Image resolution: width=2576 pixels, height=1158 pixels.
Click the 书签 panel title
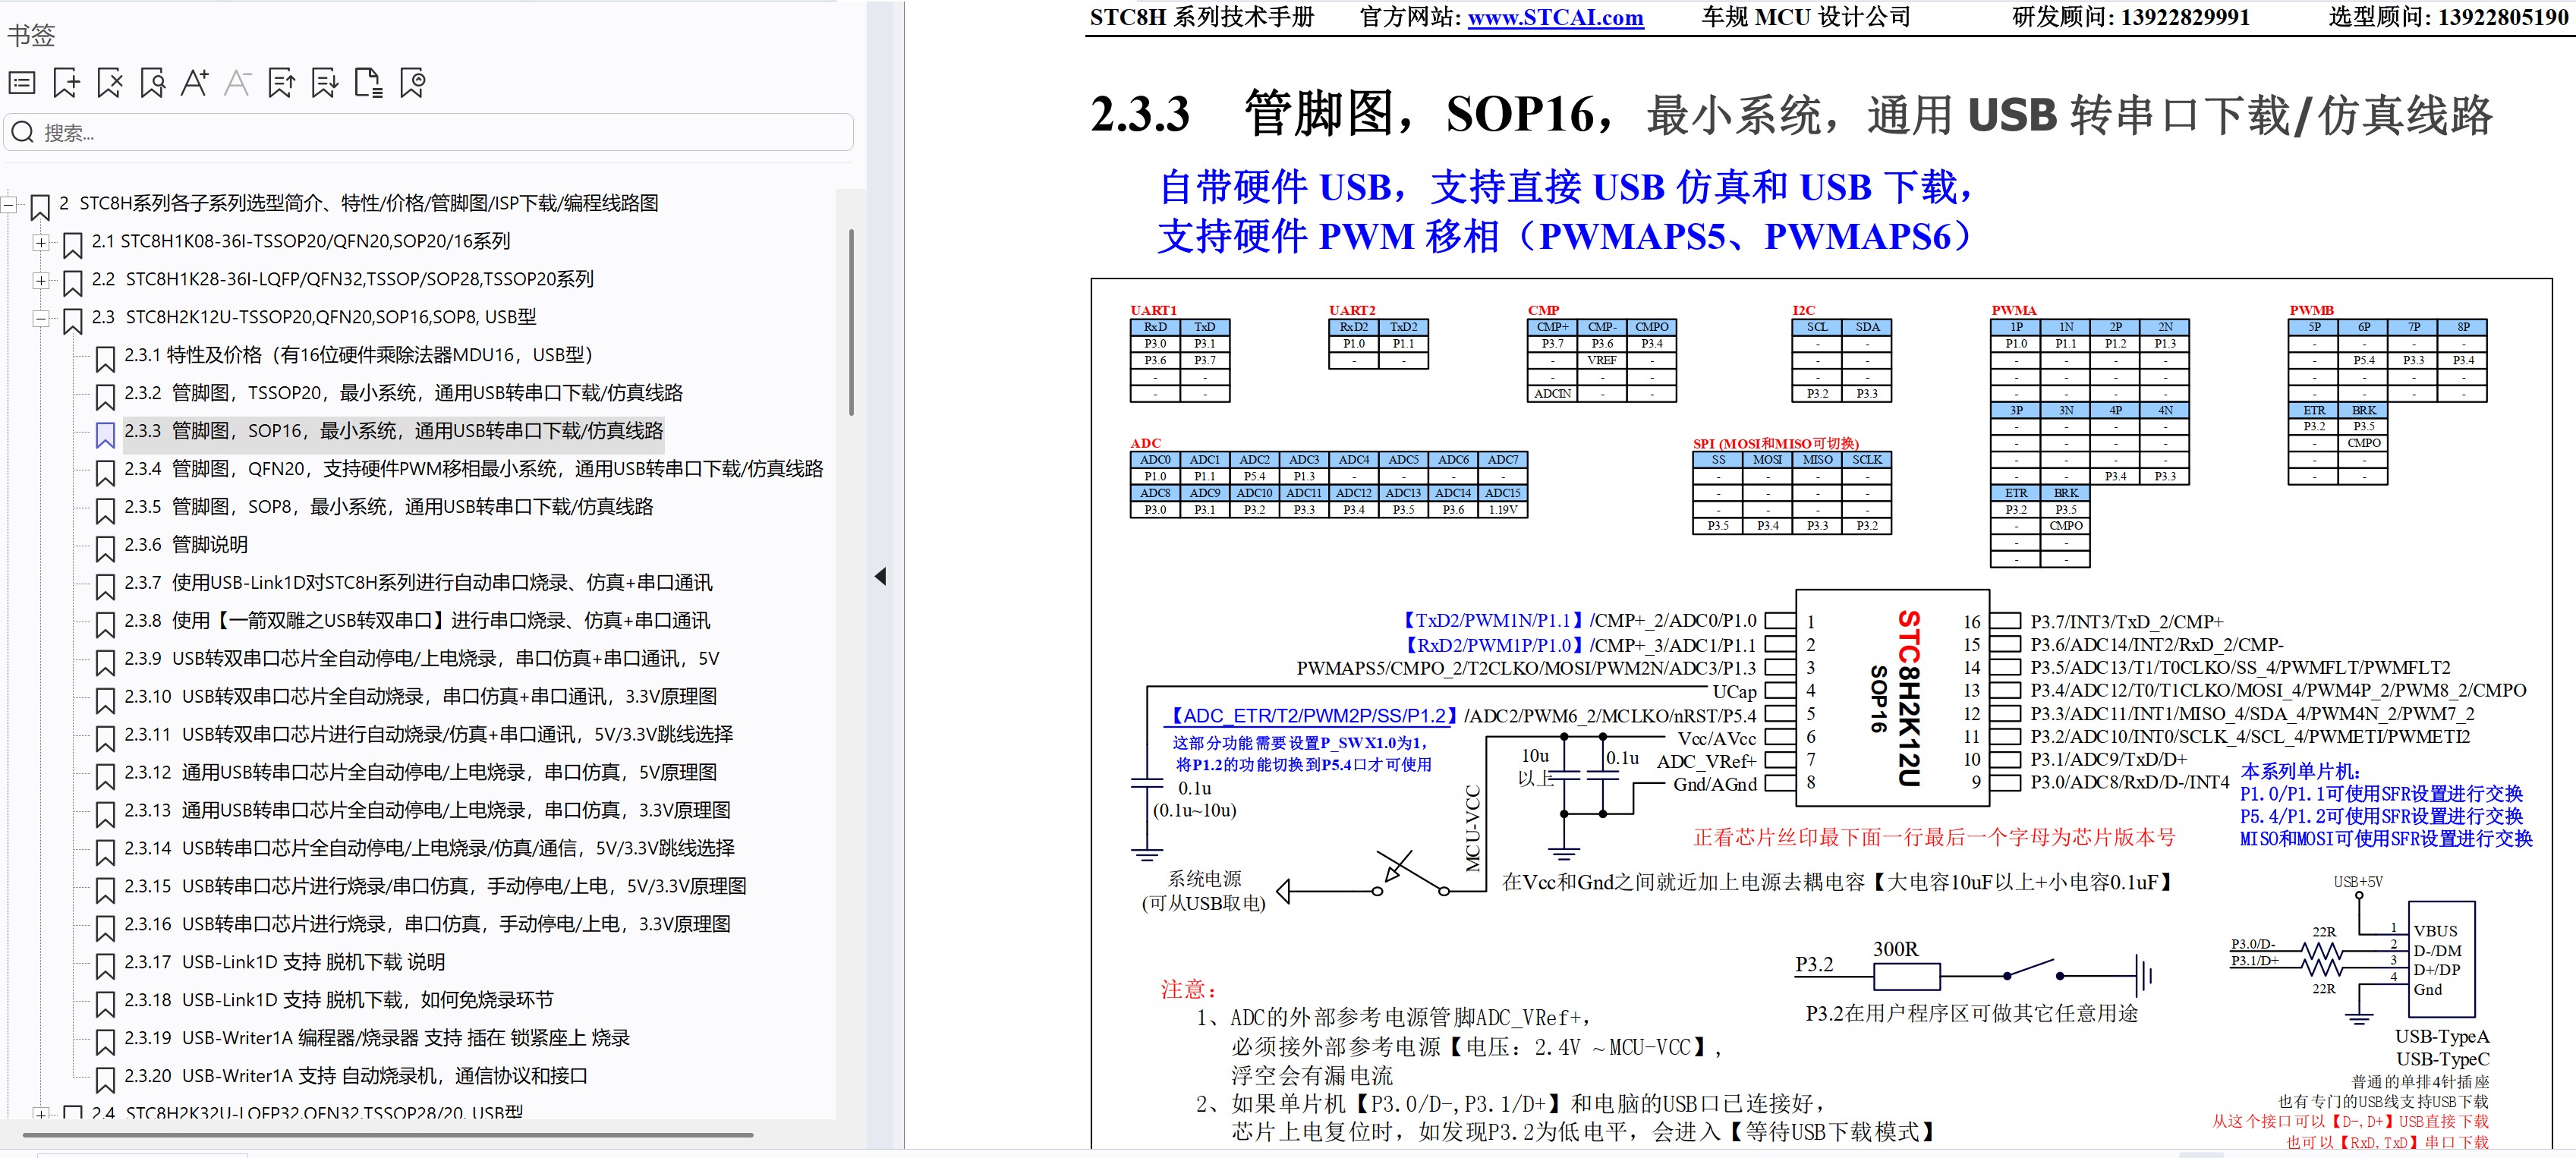31,36
